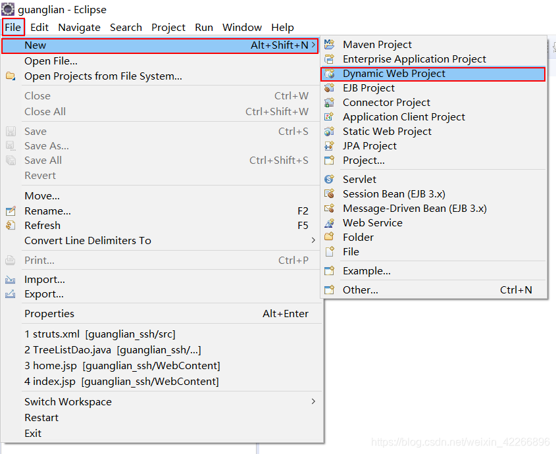
Task: Open recent file 1 struts.xml
Action: click(162, 334)
